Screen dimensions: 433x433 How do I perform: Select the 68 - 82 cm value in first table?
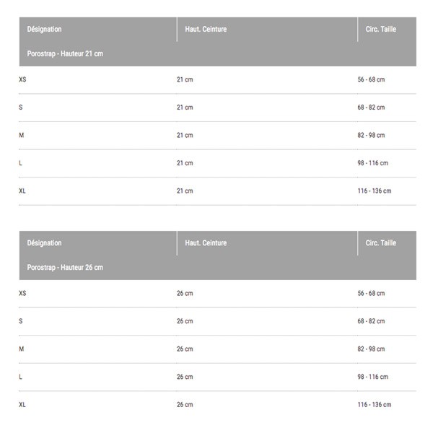pyautogui.click(x=371, y=108)
